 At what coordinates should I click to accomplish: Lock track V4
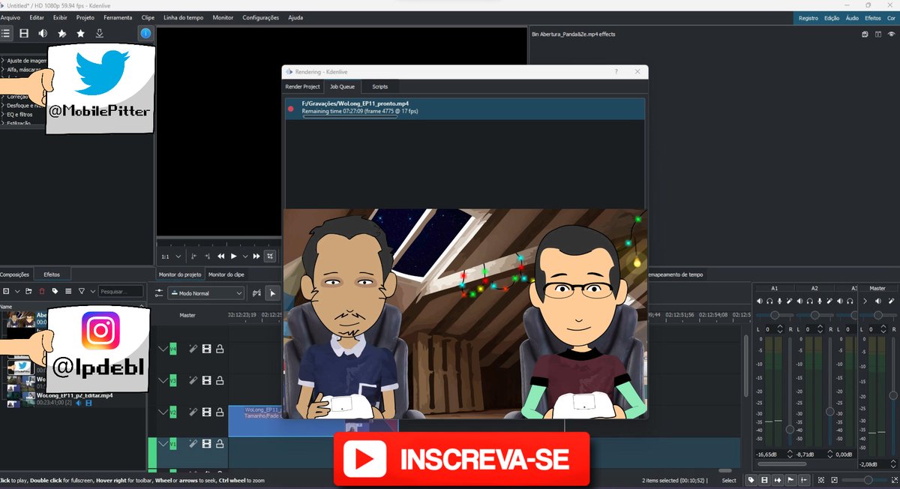pyautogui.click(x=220, y=349)
